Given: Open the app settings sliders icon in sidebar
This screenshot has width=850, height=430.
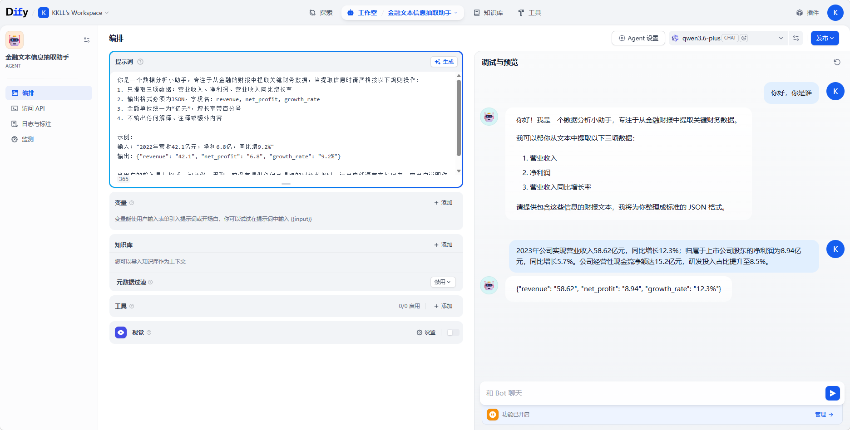Looking at the screenshot, I should click(87, 40).
